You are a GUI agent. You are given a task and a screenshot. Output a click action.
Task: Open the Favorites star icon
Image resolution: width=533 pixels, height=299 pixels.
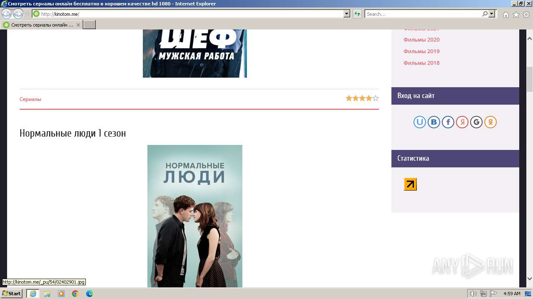[x=516, y=15]
